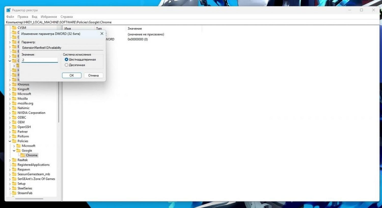The height and width of the screenshot is (208, 382).
Task: Click the Realtek folder icon
Action: point(14,160)
